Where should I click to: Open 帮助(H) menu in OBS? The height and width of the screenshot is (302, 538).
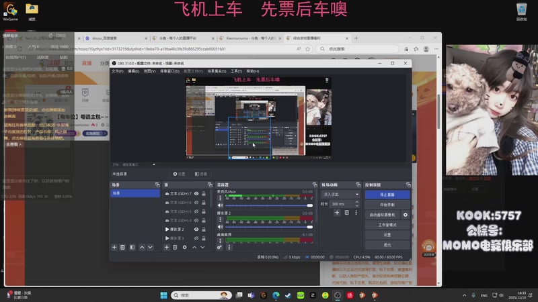point(253,71)
